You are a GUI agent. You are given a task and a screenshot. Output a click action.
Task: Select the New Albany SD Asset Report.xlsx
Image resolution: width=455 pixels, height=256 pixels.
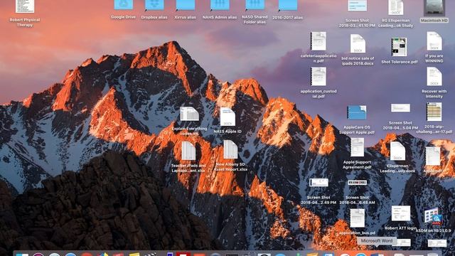pos(230,149)
